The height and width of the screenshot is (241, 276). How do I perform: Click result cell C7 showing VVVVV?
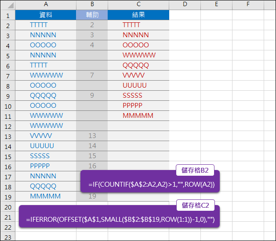(138, 75)
